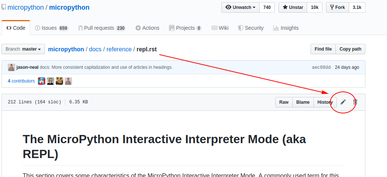Click the Blame button
387x177 pixels.
click(x=303, y=102)
